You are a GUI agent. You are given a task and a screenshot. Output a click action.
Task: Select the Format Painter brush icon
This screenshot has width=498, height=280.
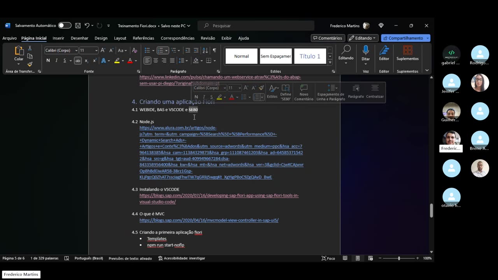[x=30, y=64]
